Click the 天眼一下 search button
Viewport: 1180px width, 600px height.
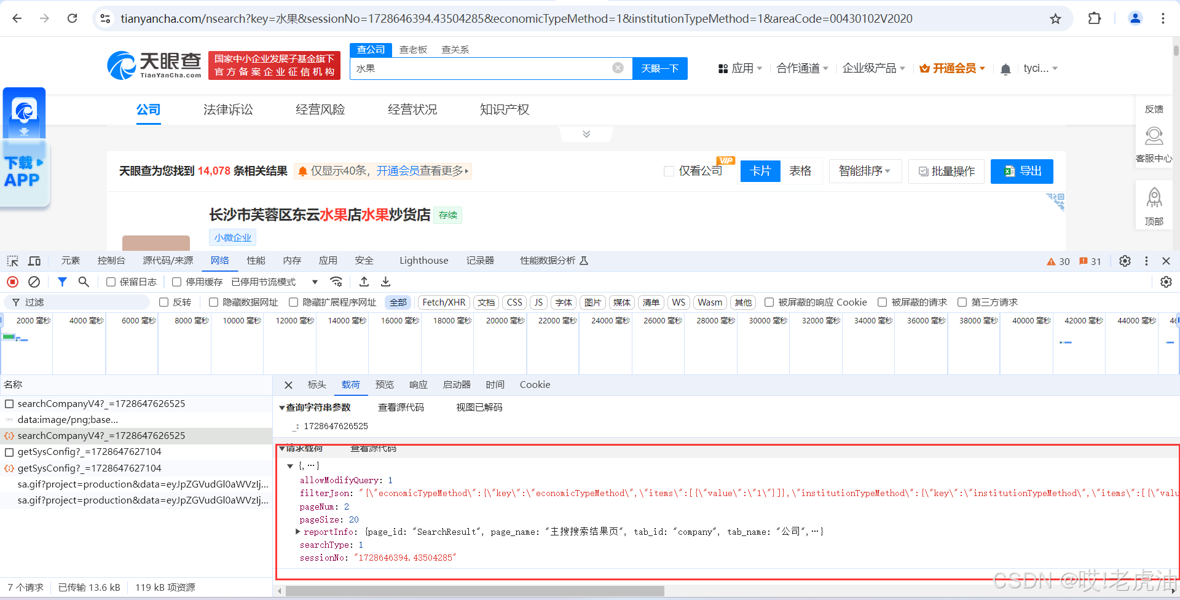click(660, 68)
